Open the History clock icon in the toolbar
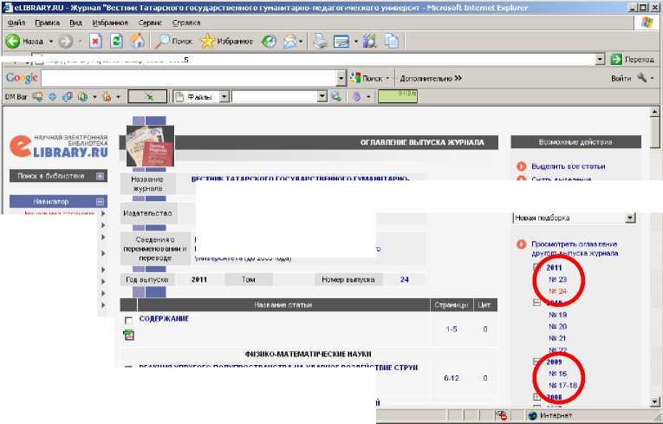The width and height of the screenshot is (663, 424). [x=269, y=42]
